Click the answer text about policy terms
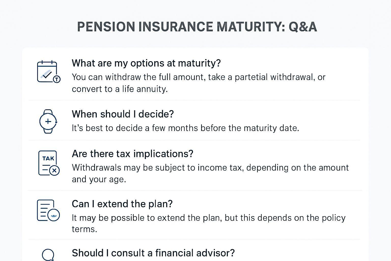The image size is (391, 261). [x=208, y=223]
